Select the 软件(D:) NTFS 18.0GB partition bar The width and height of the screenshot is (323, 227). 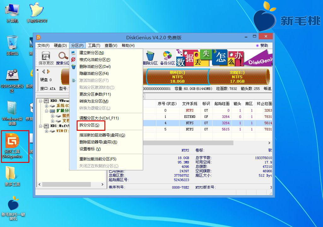point(177,77)
